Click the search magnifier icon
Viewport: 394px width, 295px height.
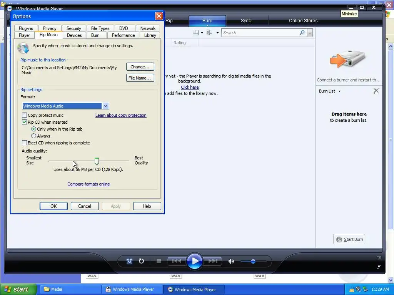click(x=302, y=32)
